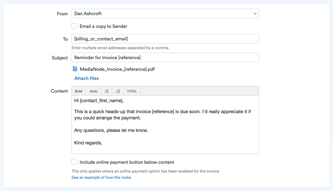Click the Content field label
Image resolution: width=333 pixels, height=191 pixels.
tap(59, 91)
